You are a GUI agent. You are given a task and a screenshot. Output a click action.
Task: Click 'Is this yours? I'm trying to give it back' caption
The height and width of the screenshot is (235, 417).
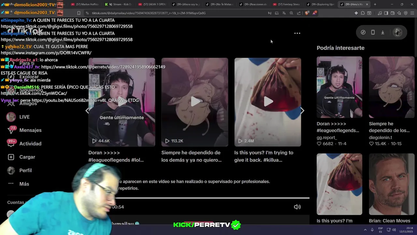pos(264,156)
